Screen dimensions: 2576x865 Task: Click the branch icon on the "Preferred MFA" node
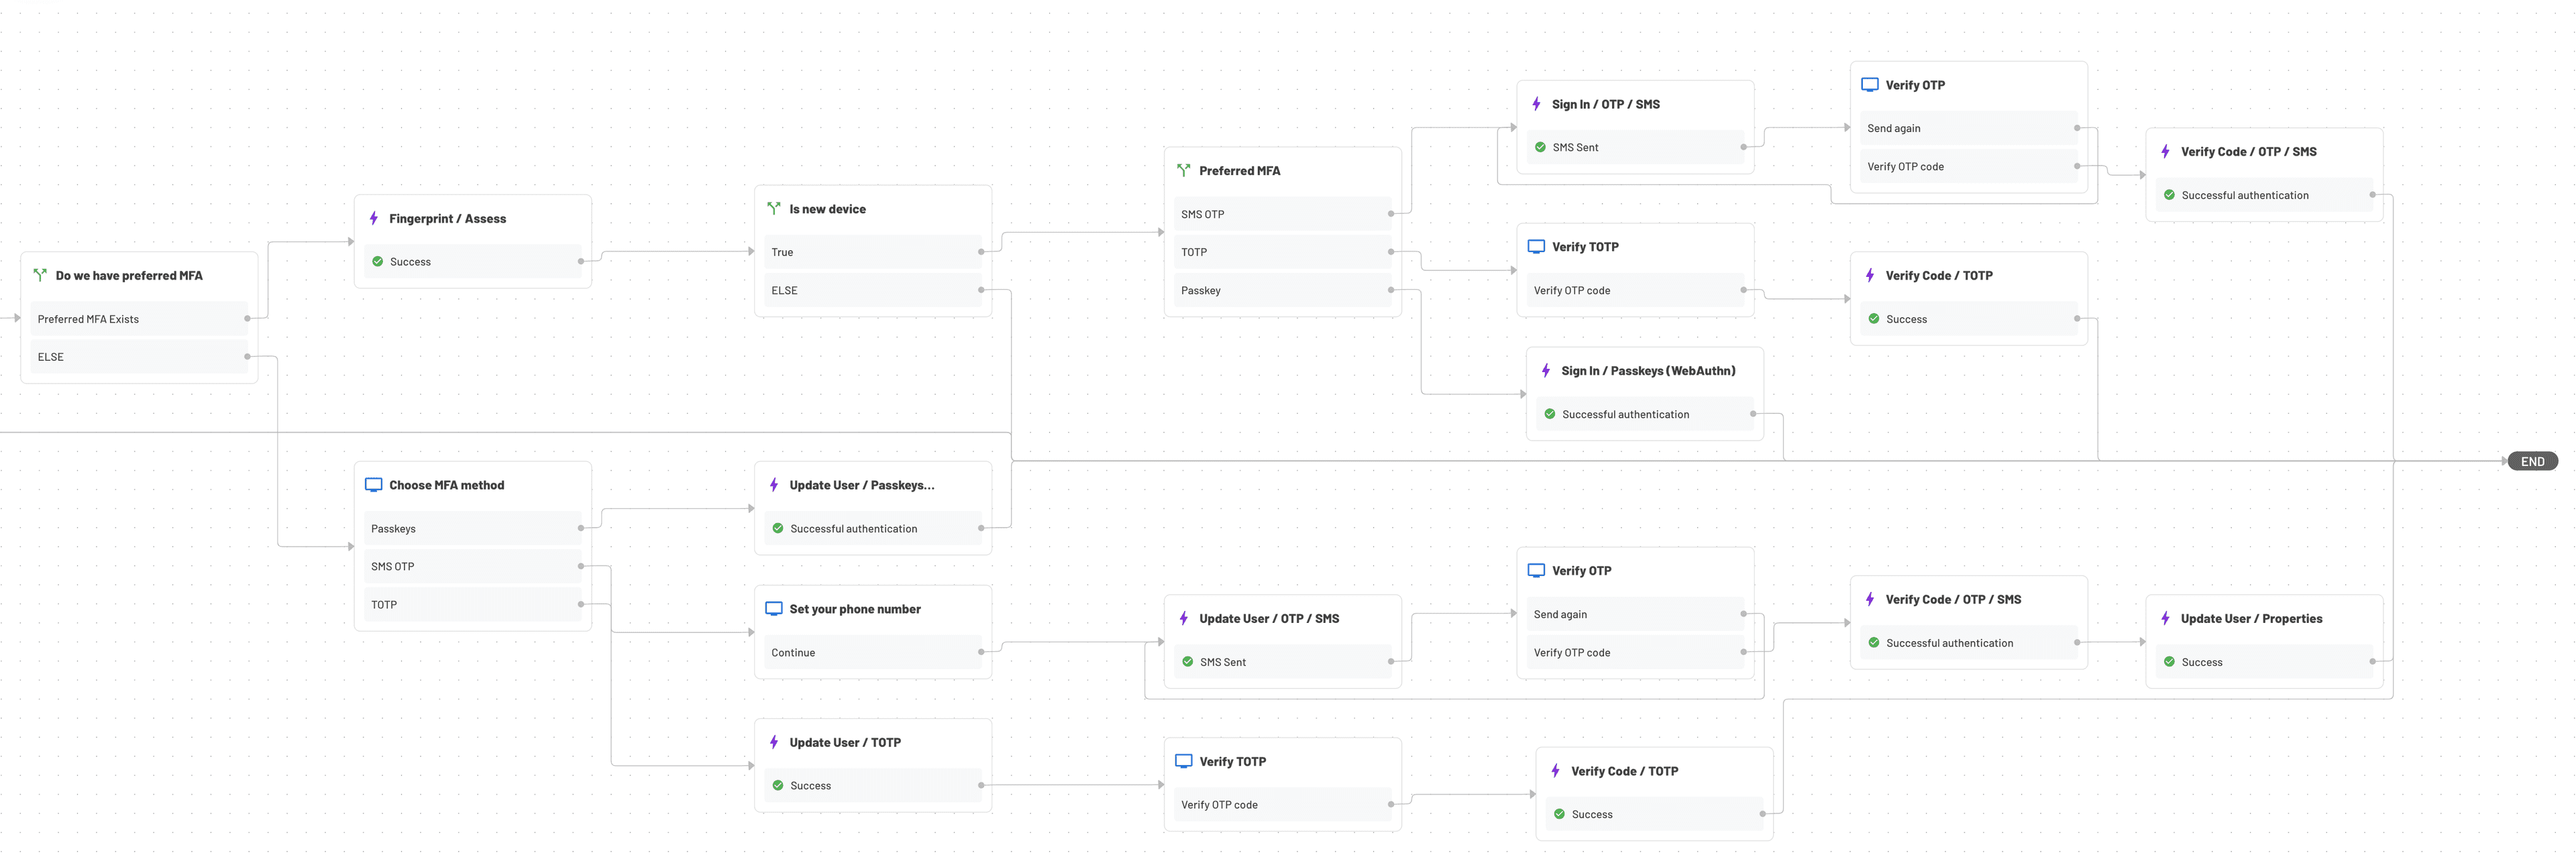pos(1184,170)
